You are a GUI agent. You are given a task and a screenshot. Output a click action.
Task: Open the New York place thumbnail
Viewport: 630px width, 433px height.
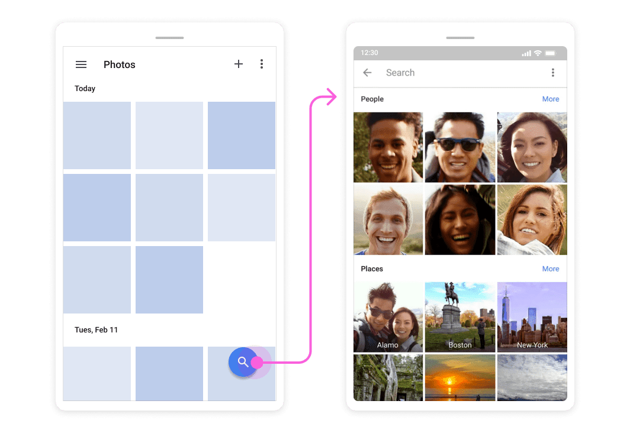532,317
